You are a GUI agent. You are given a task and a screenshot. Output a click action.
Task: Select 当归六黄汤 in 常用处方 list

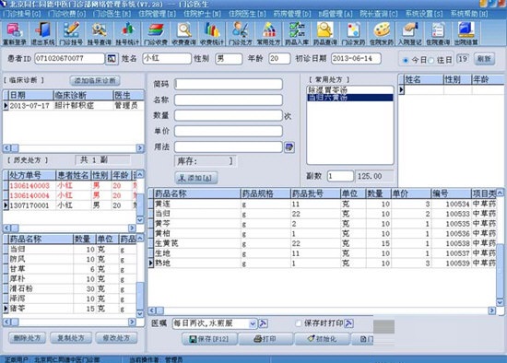[x=349, y=98]
